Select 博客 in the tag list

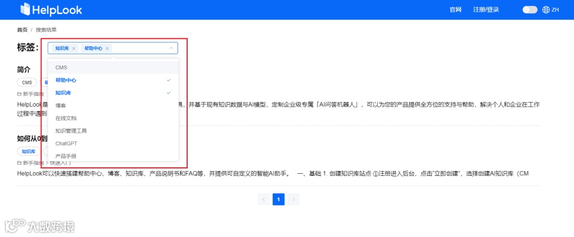(x=113, y=106)
